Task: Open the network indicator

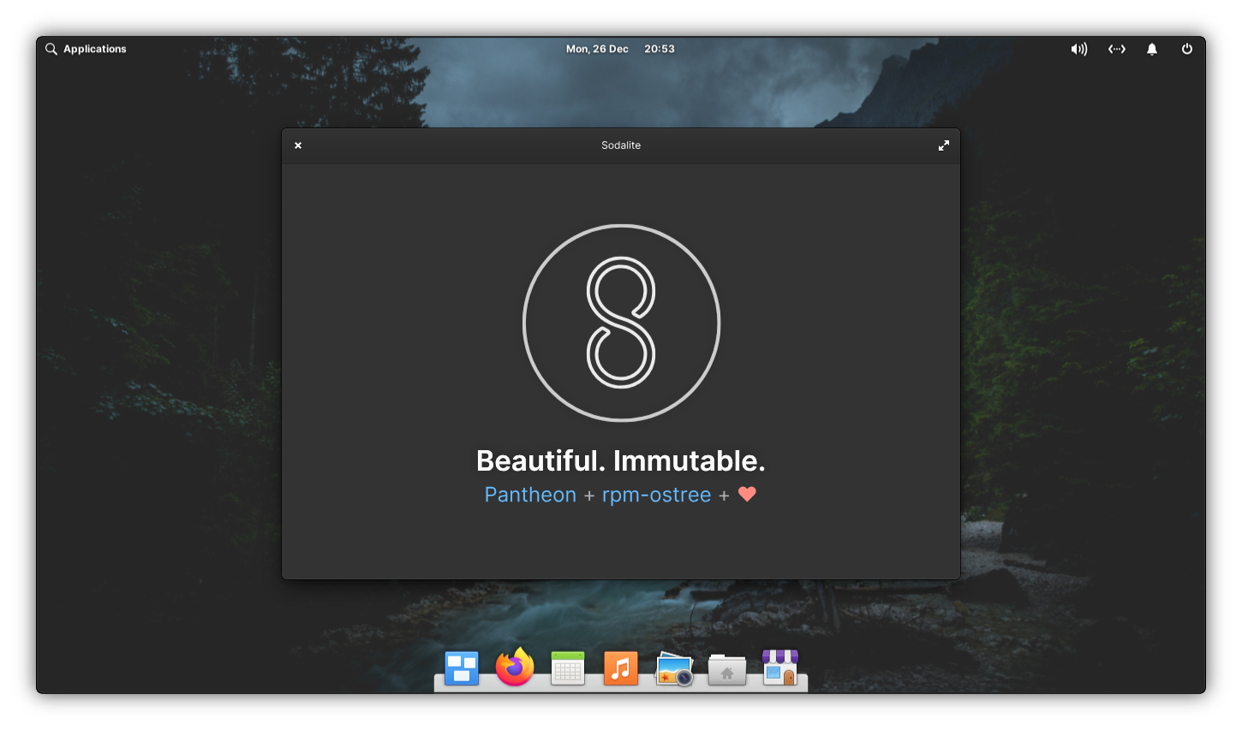Action: pos(1117,49)
